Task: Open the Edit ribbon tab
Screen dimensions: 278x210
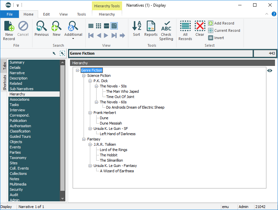Action: coord(46,14)
